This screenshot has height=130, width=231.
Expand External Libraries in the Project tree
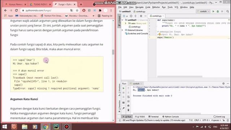pos(122,30)
